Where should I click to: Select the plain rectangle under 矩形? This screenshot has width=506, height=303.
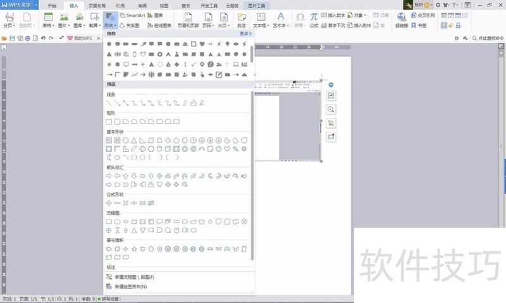(x=109, y=121)
